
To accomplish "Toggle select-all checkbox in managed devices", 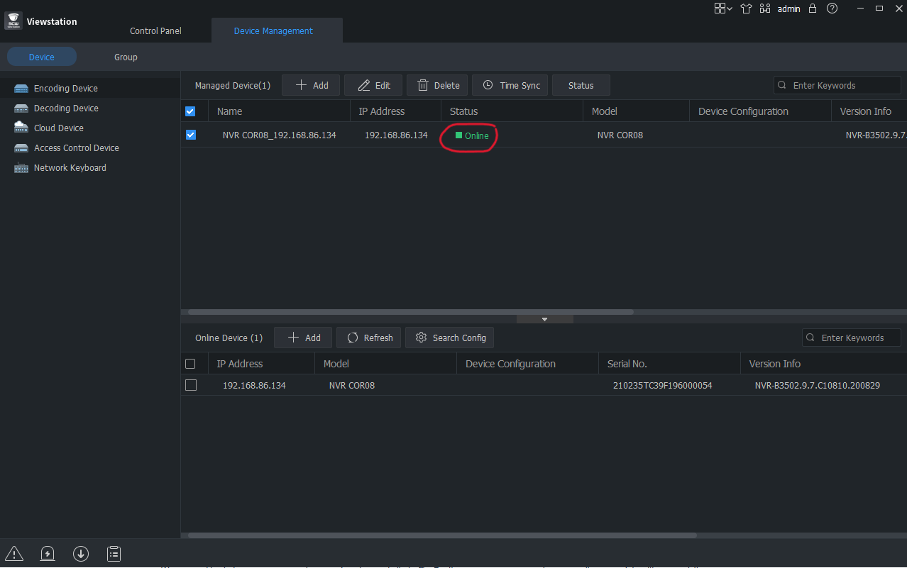I will point(190,111).
